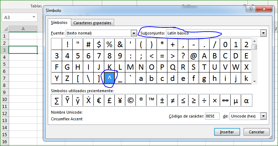Viewport: 278px width, 146px height.
Task: Select the division ÷ recent symbol
Action: click(204, 100)
